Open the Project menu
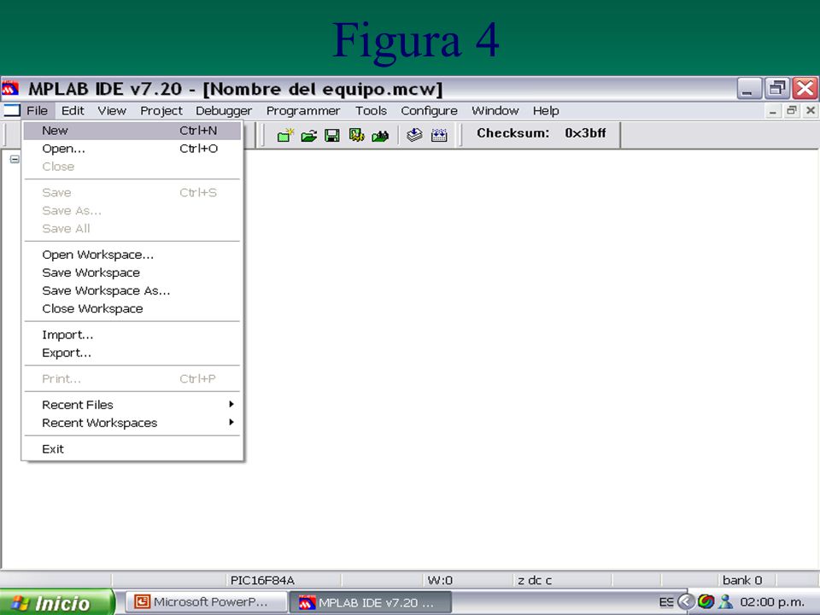This screenshot has width=820, height=615. click(x=161, y=111)
